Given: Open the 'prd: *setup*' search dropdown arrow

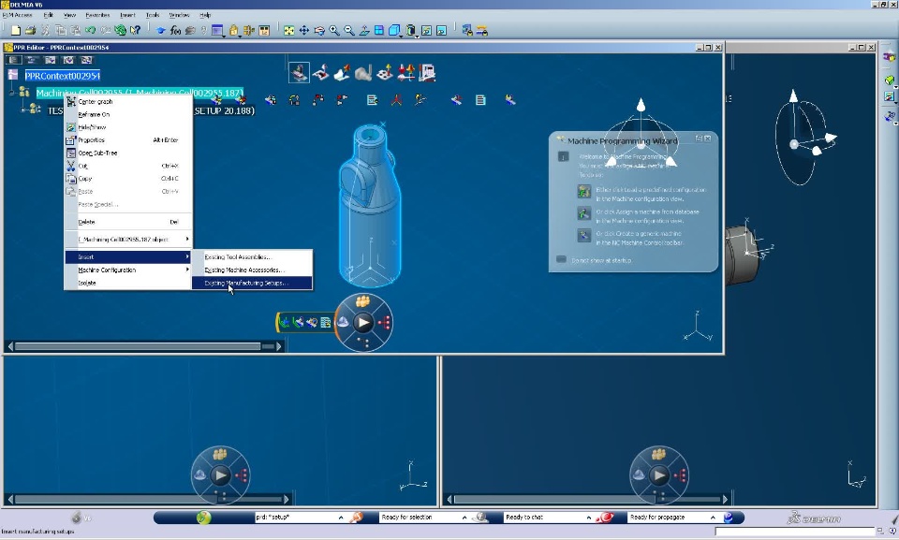Looking at the screenshot, I should click(x=341, y=518).
